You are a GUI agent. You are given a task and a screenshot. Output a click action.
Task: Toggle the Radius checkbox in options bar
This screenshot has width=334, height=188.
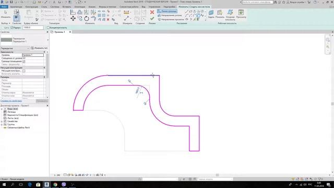(x=12, y=28)
